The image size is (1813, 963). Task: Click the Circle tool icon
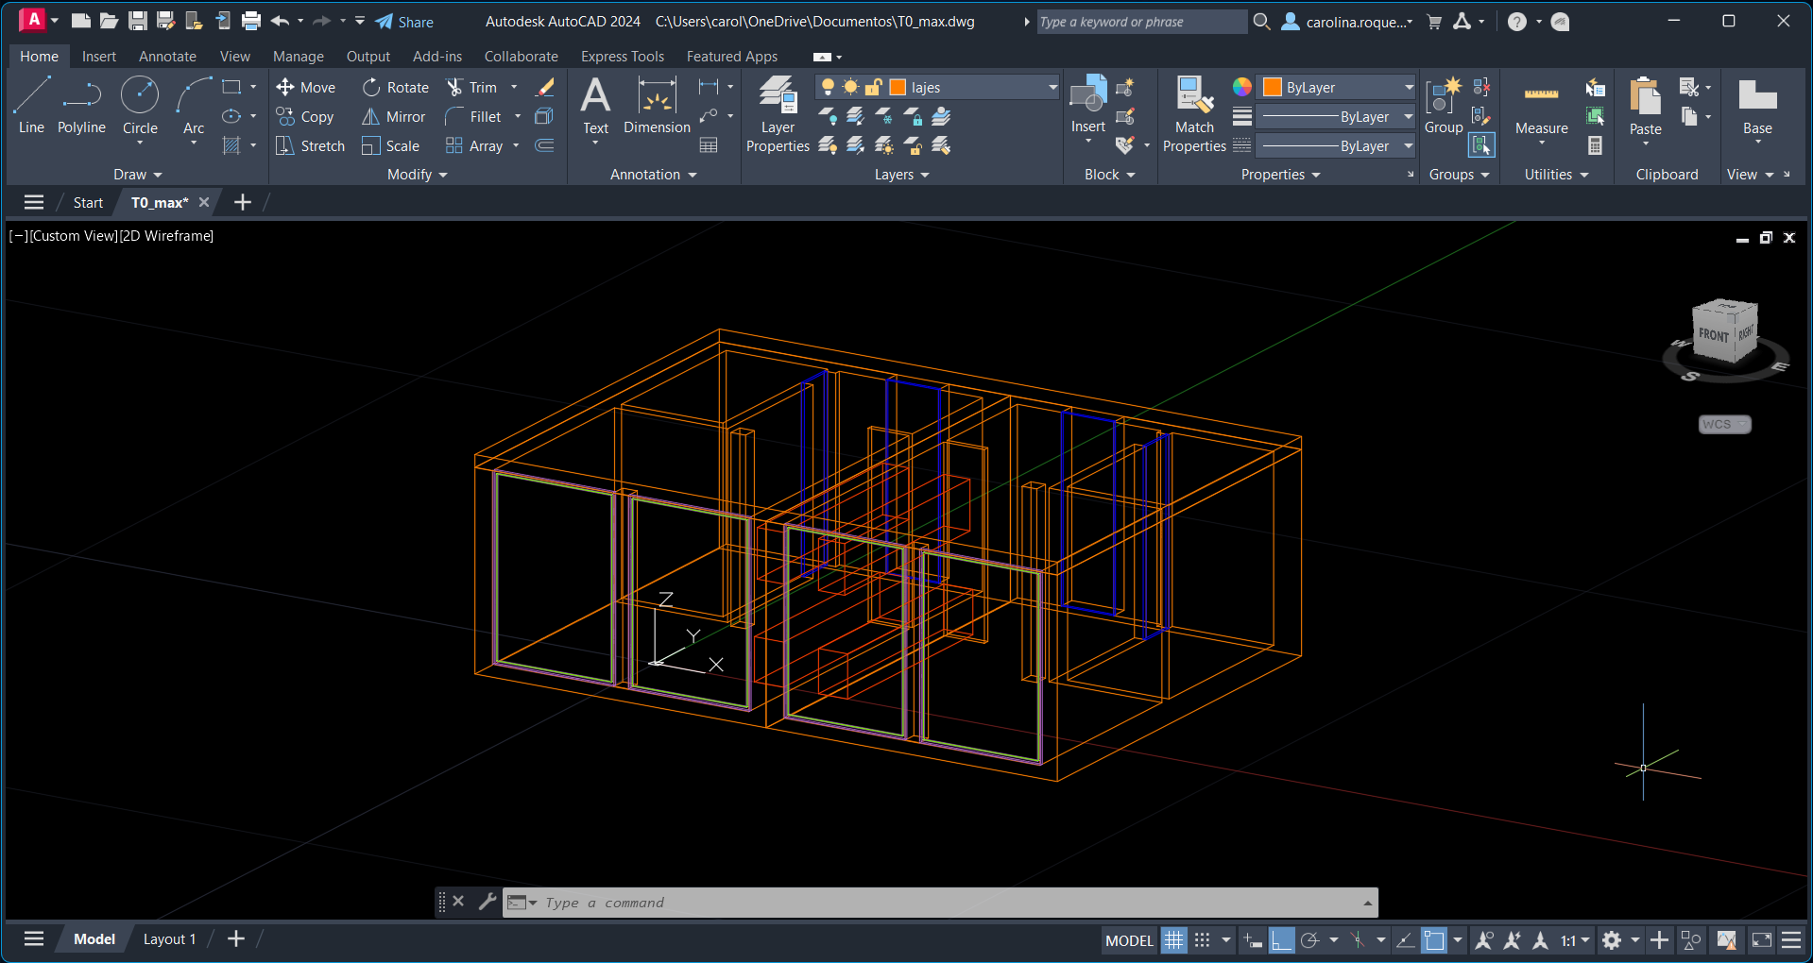pyautogui.click(x=140, y=96)
